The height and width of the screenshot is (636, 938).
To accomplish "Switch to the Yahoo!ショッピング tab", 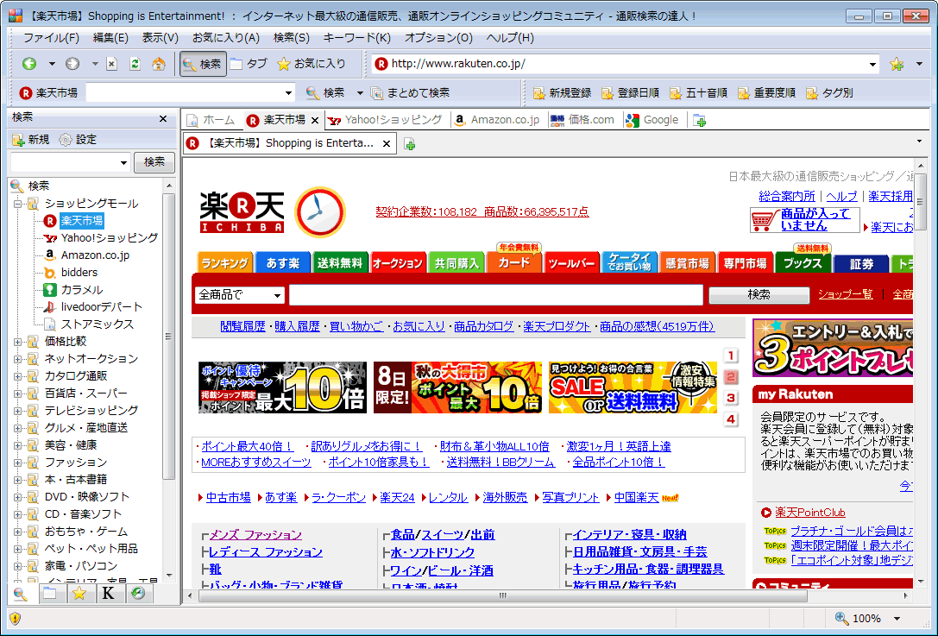I will (x=386, y=120).
